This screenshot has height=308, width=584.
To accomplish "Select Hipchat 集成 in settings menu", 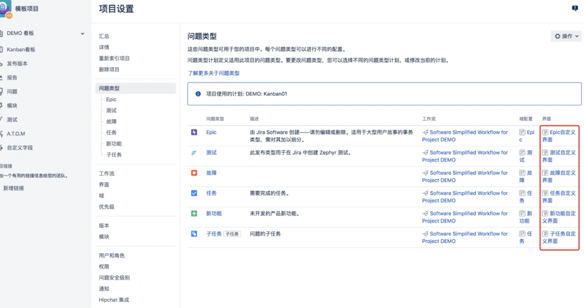I will (x=114, y=300).
